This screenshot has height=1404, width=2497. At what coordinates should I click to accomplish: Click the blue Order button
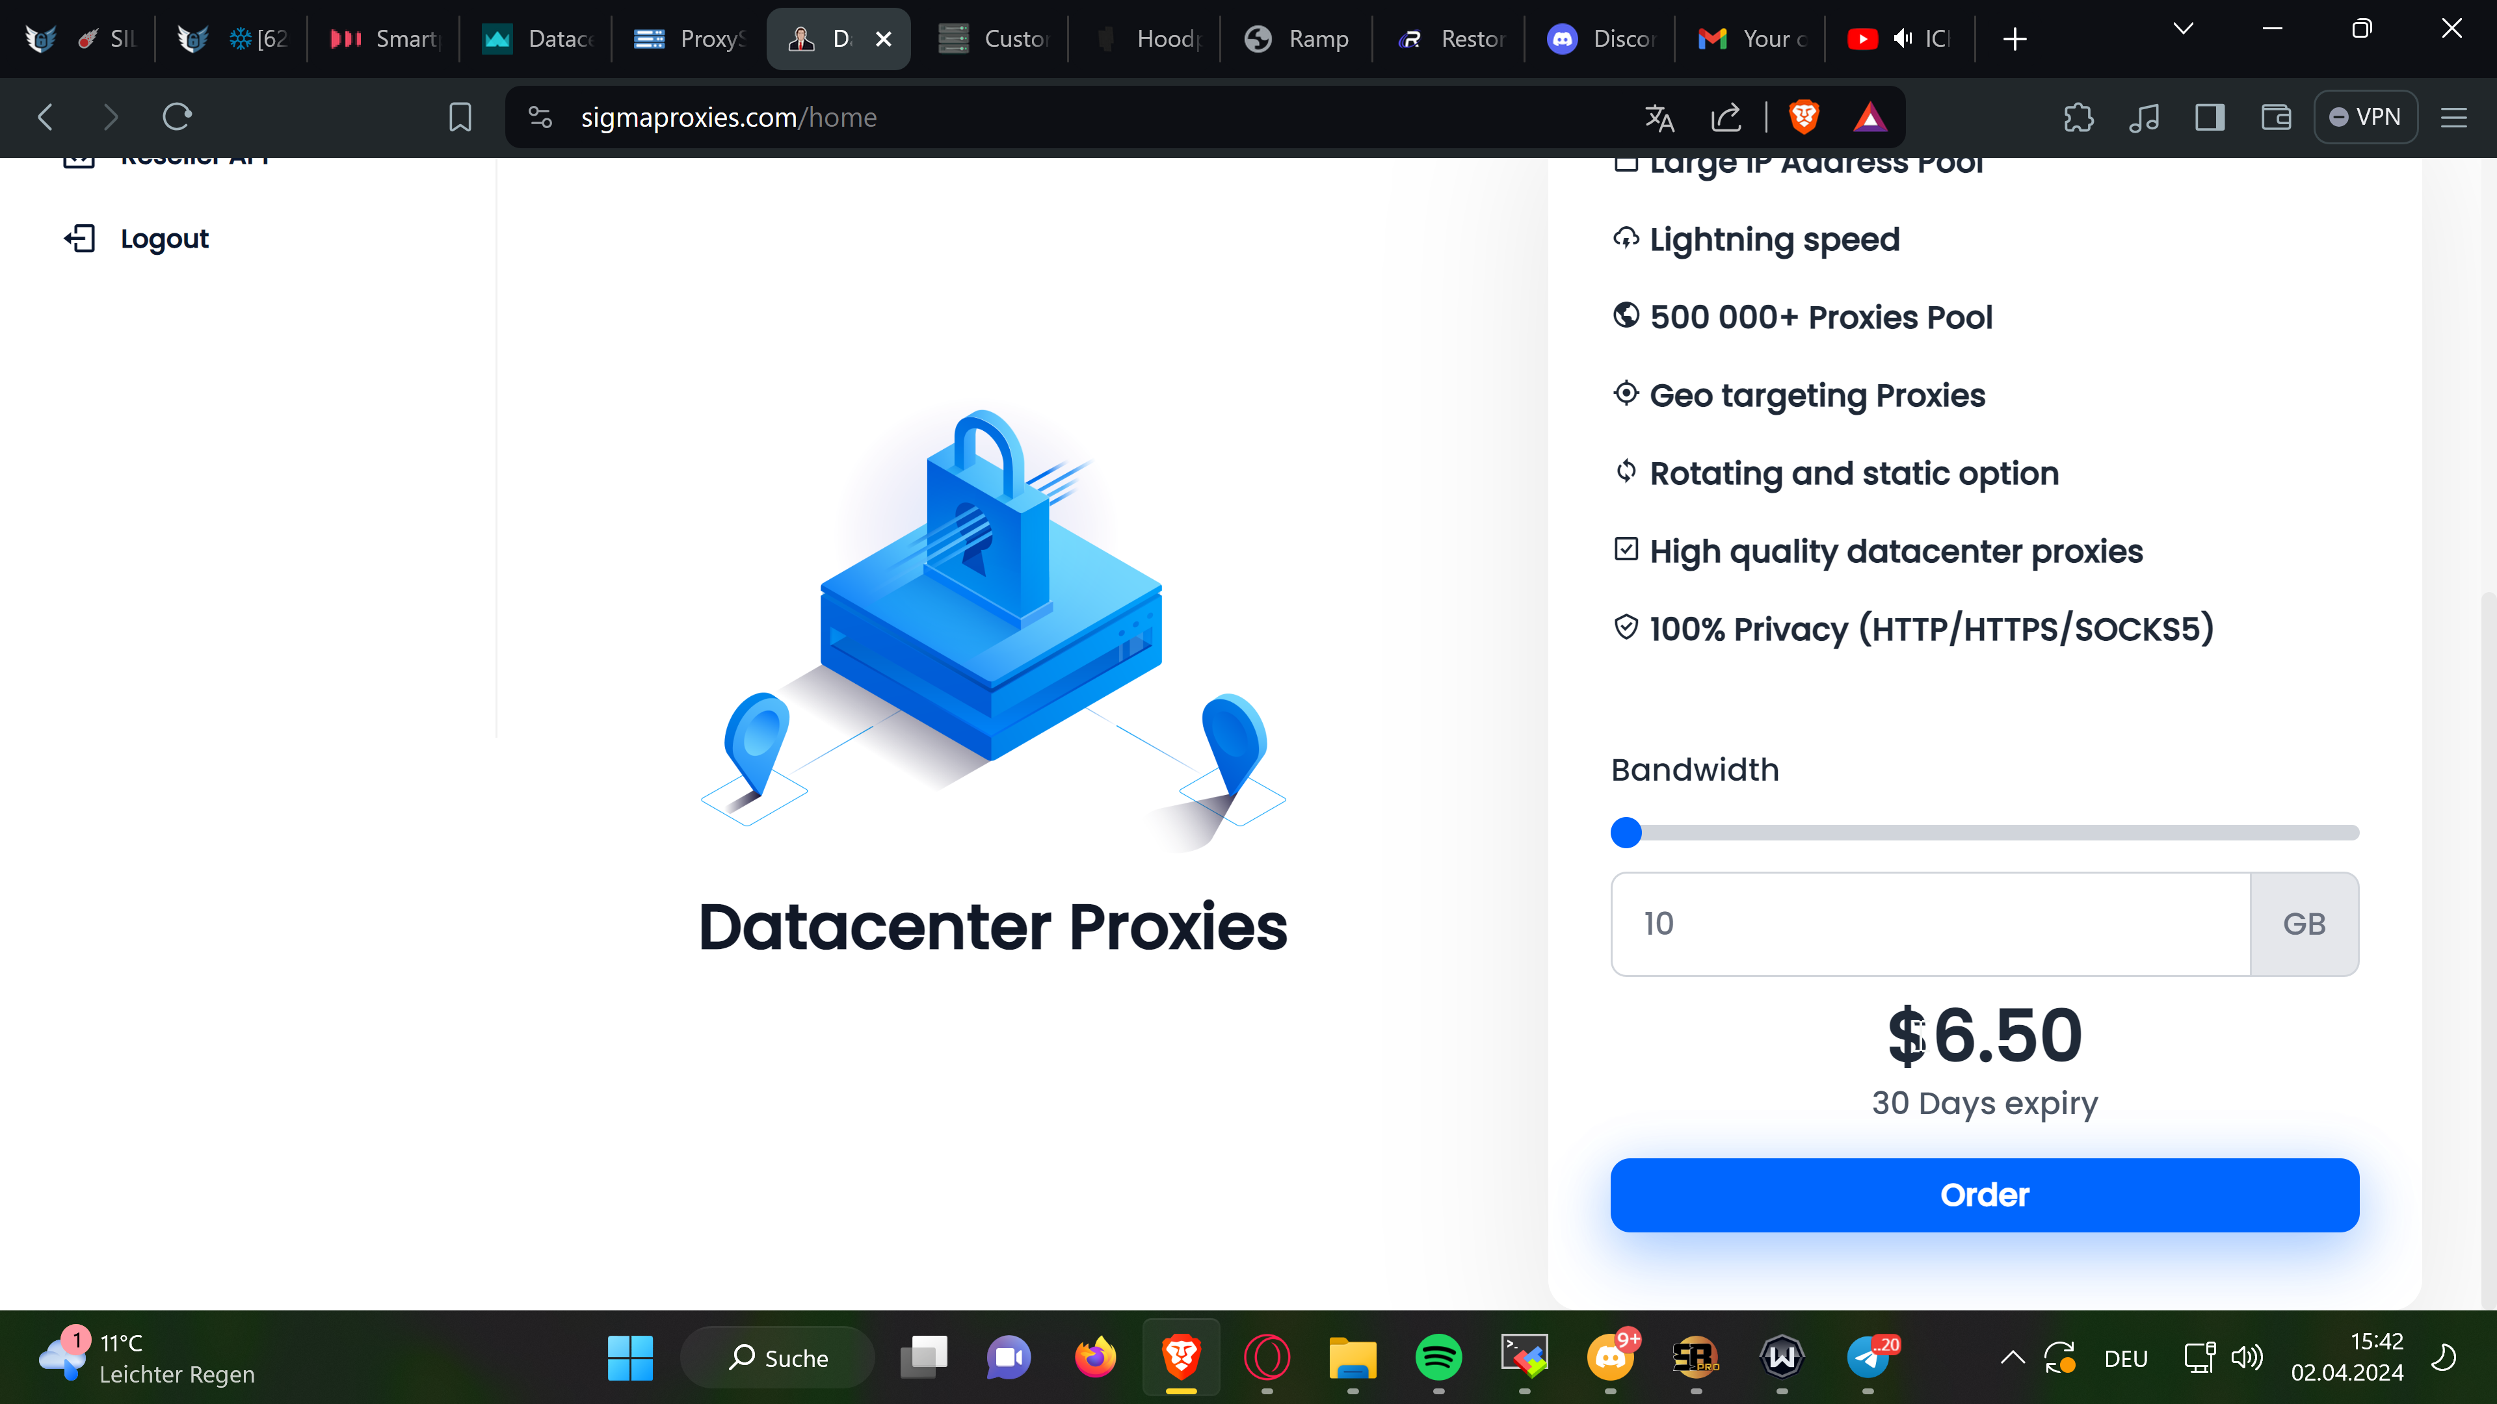point(1984,1195)
